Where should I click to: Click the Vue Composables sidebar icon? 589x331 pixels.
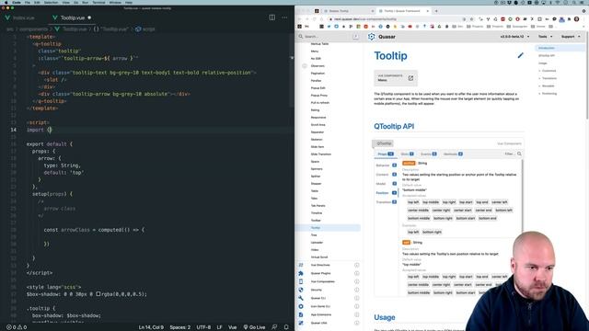point(301,281)
